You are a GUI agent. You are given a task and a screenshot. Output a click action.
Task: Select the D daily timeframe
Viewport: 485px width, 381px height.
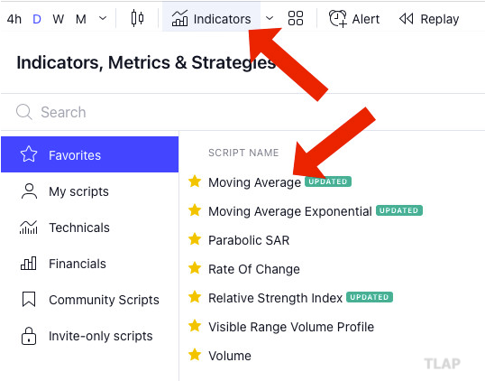pos(37,19)
